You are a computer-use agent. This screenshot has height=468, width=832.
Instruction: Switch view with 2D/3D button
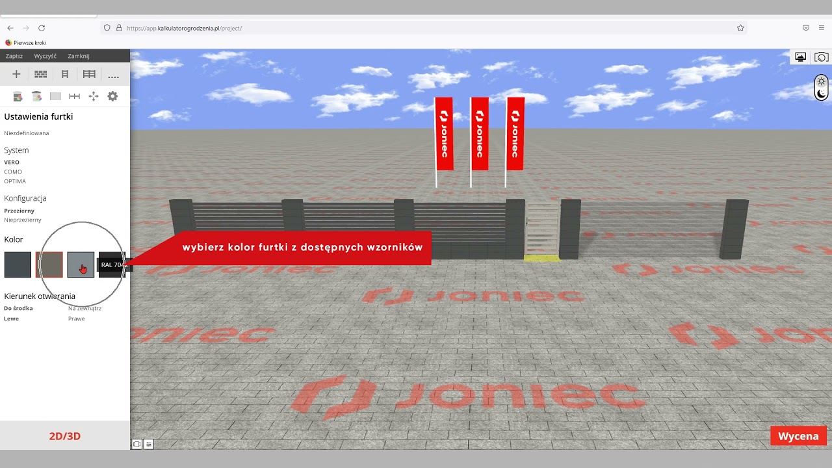tap(65, 436)
